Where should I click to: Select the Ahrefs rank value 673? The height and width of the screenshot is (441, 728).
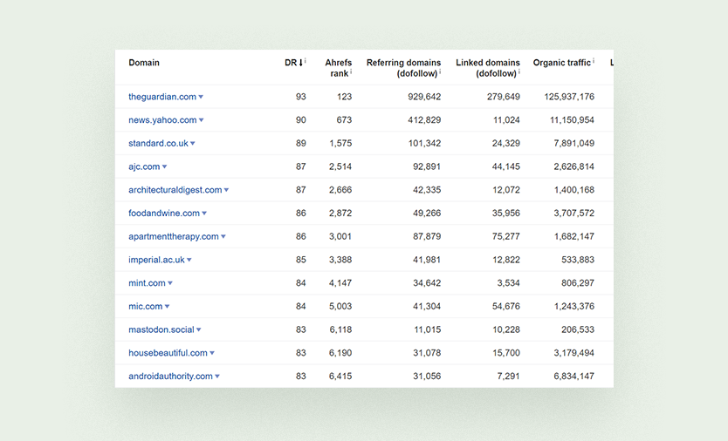tap(344, 119)
